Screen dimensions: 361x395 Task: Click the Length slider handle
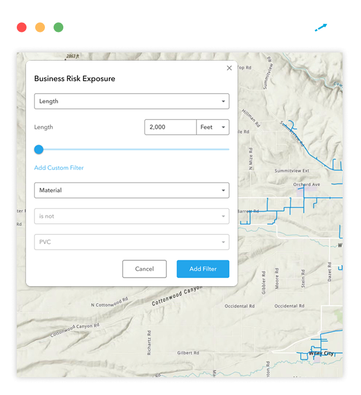[x=39, y=149]
